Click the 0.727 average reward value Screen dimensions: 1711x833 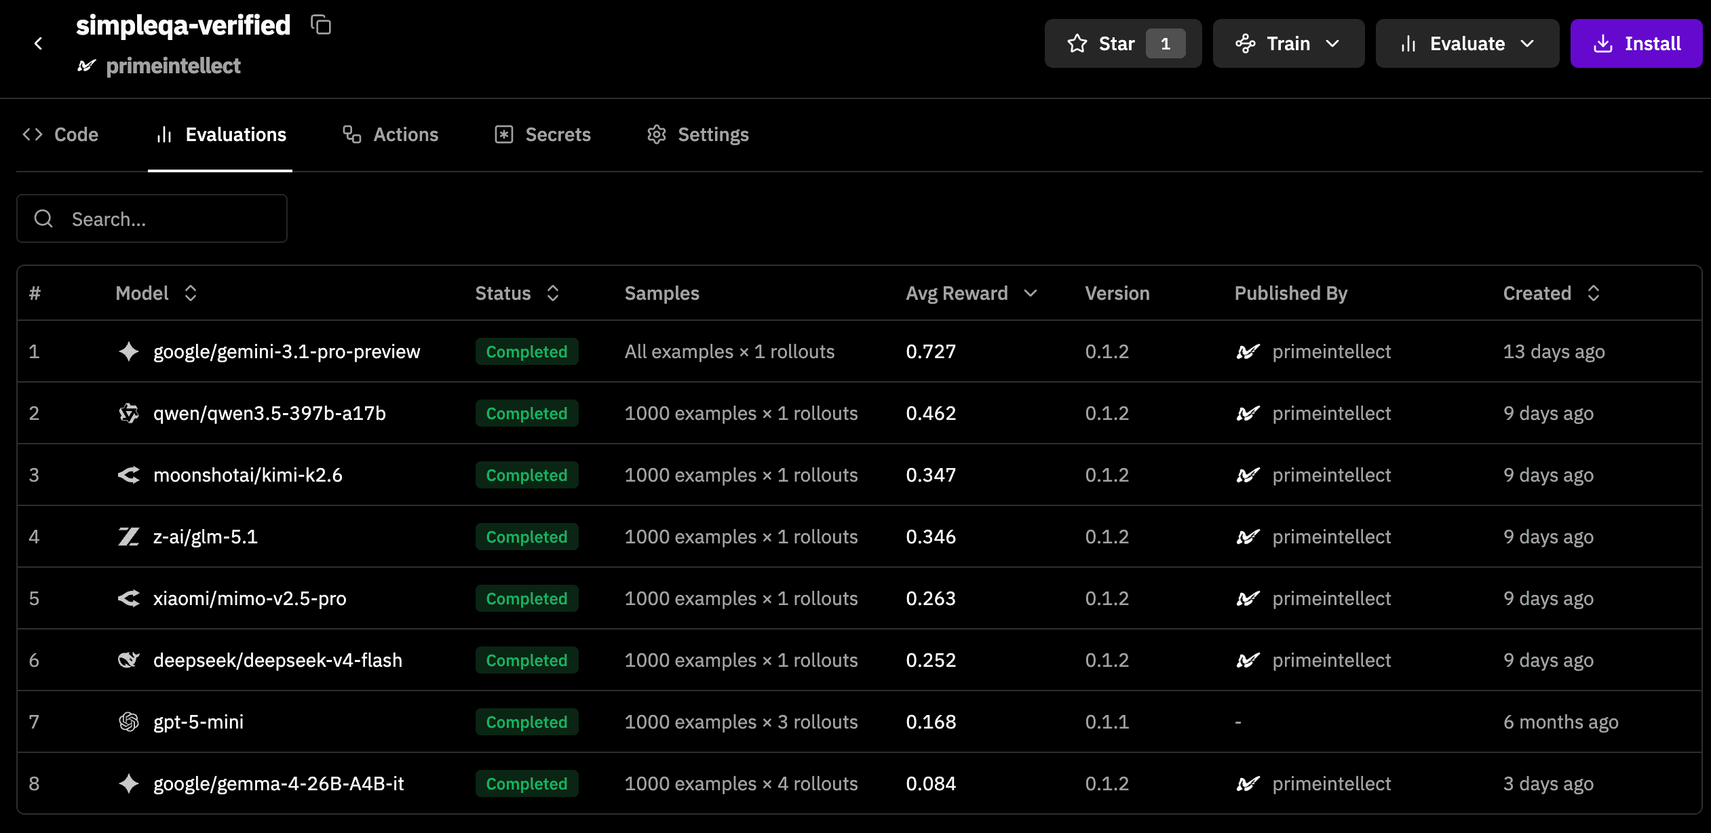(931, 351)
